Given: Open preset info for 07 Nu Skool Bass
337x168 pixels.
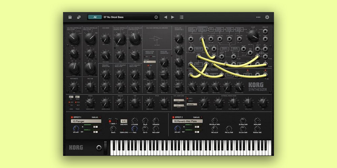Looking at the screenshot, I should click(156, 17).
